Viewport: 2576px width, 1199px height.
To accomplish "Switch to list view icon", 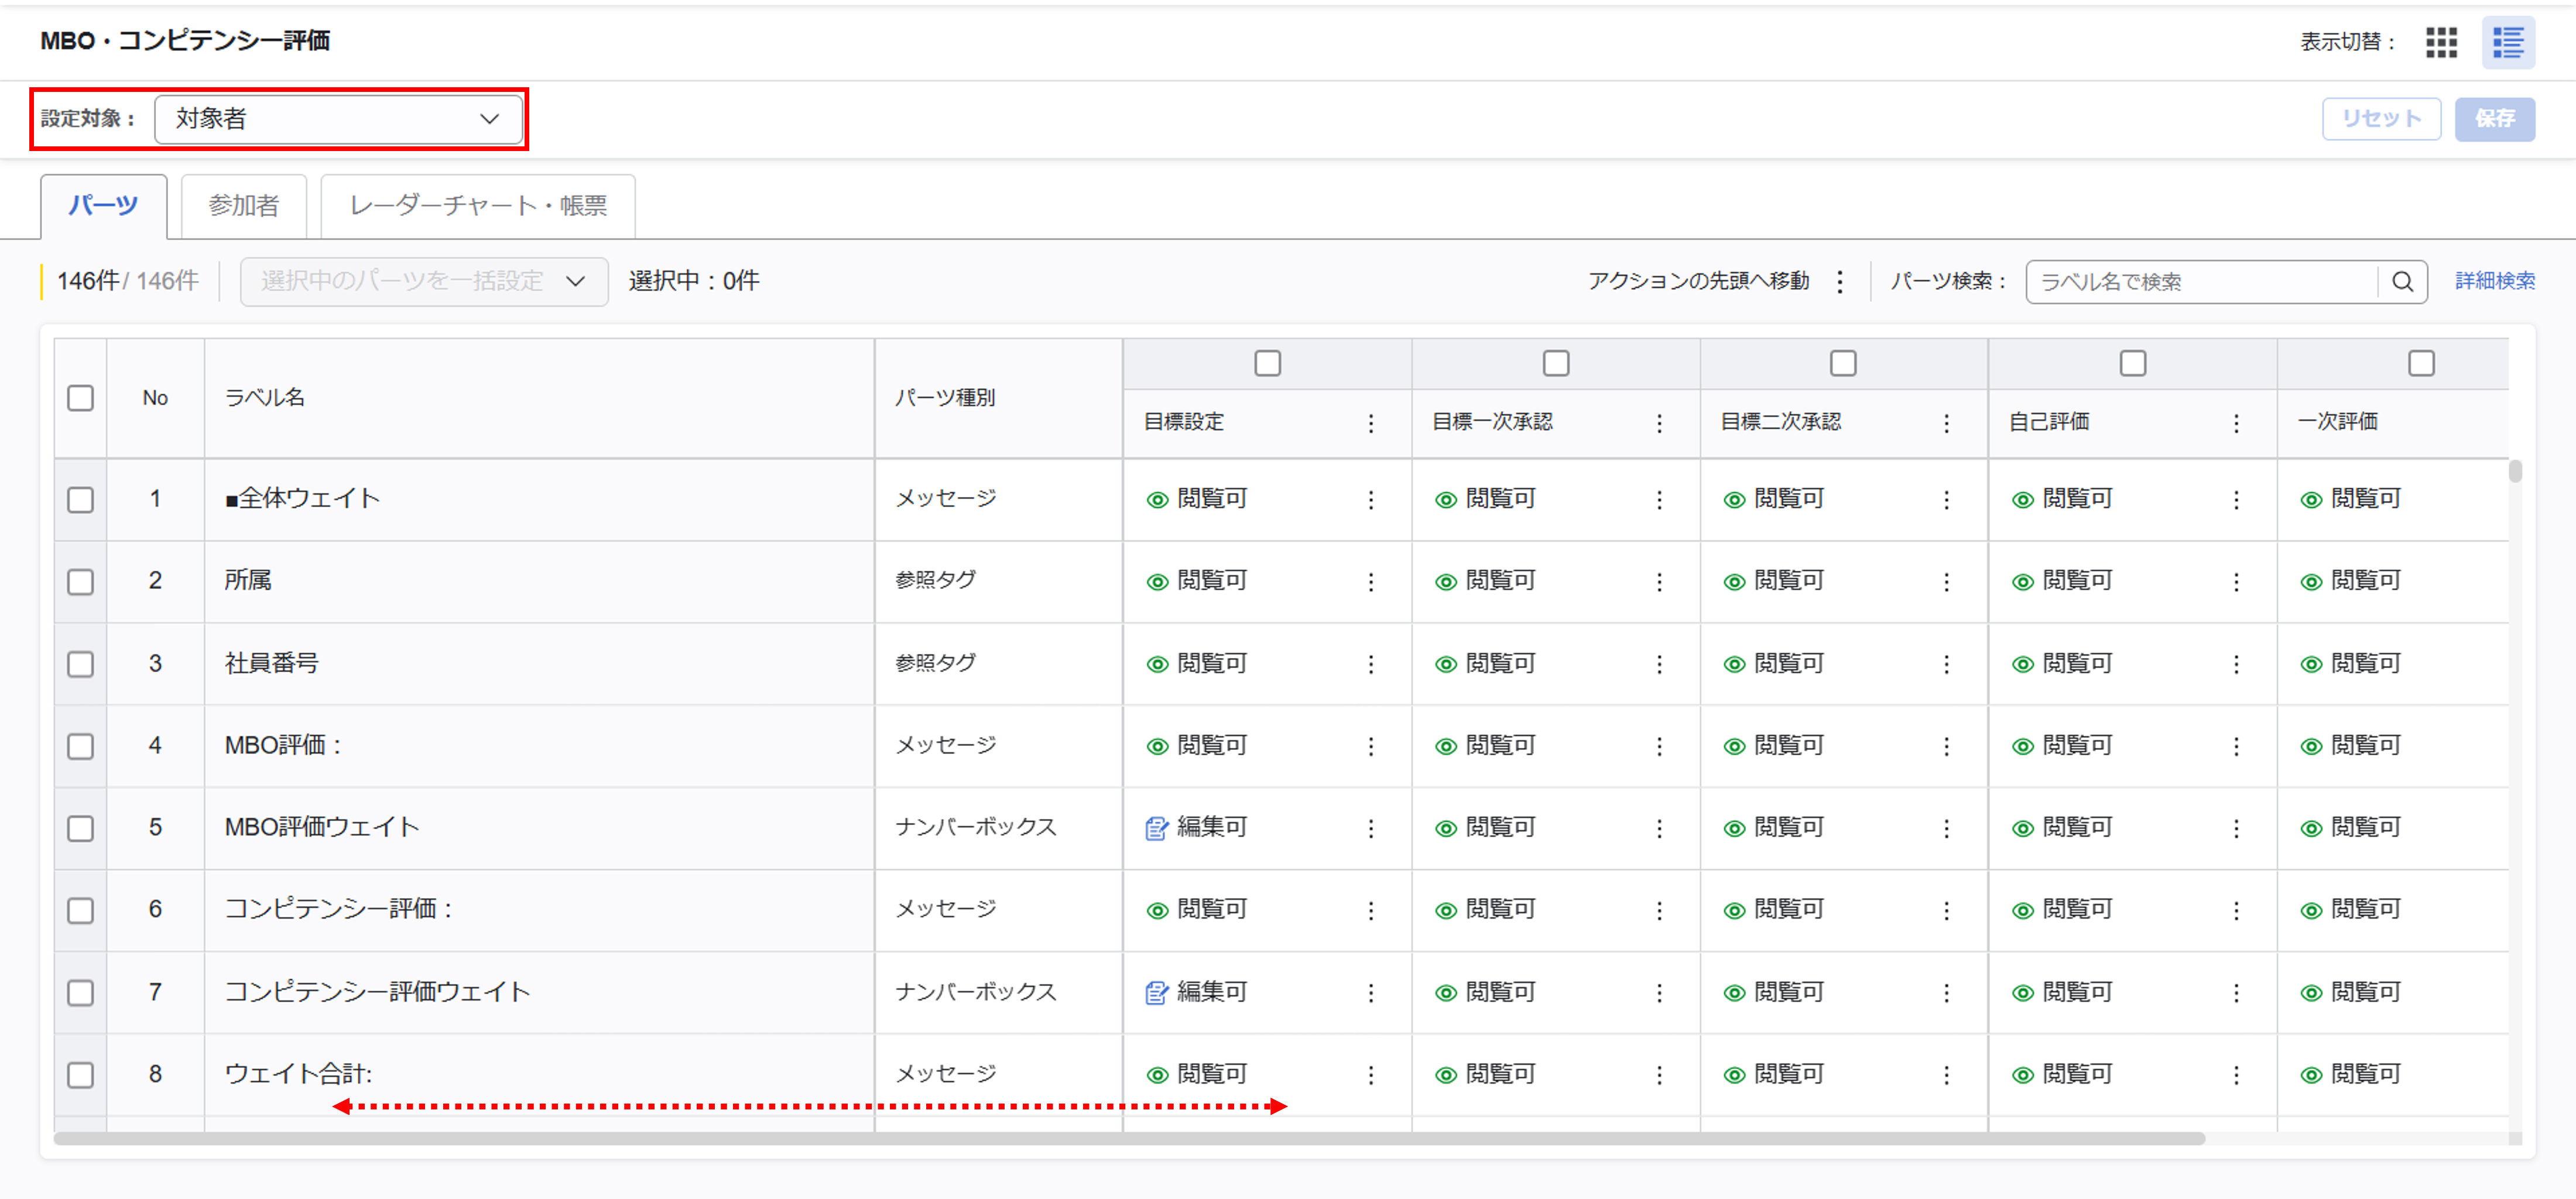I will [x=2507, y=42].
